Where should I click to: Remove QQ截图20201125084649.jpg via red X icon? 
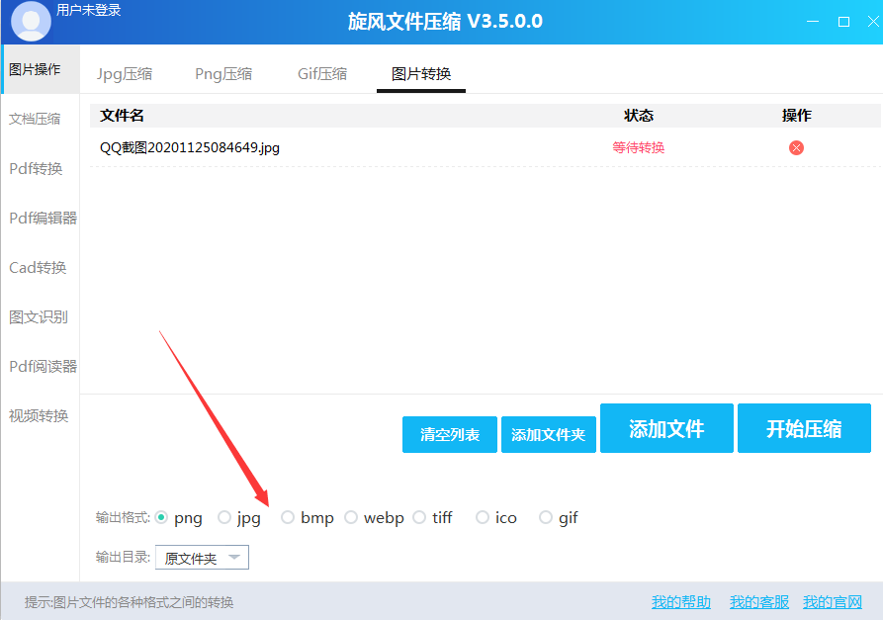(795, 146)
